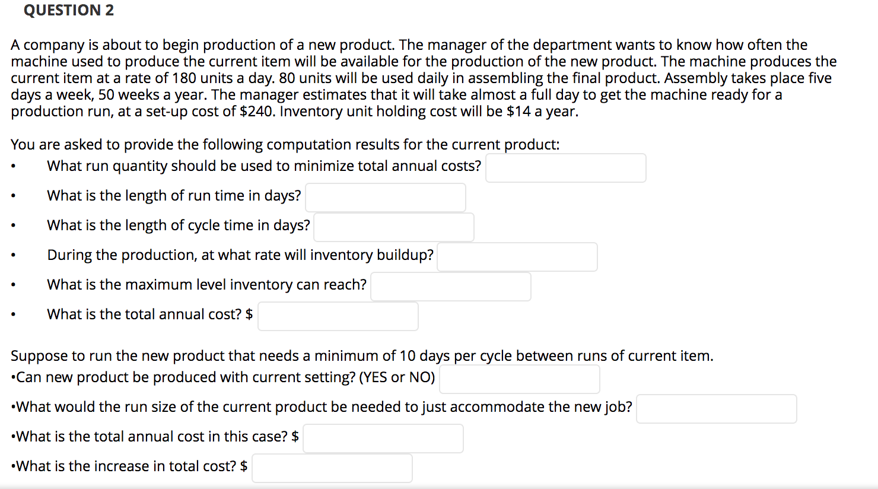This screenshot has width=878, height=489.
Task: Click the inventory buildup rate answer field
Action: point(516,256)
